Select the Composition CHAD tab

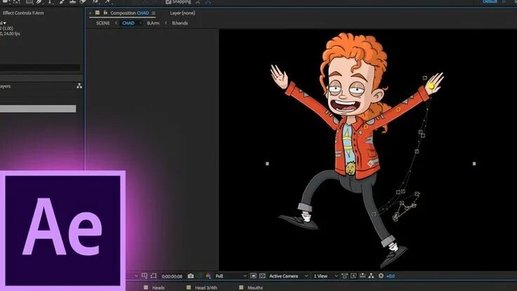pyautogui.click(x=129, y=13)
